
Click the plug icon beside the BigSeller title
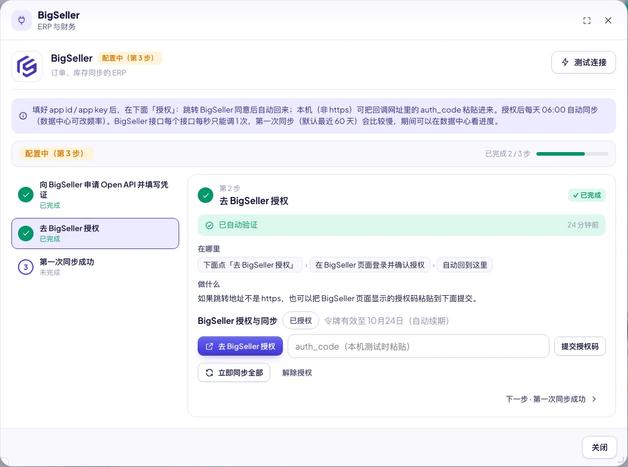22,20
